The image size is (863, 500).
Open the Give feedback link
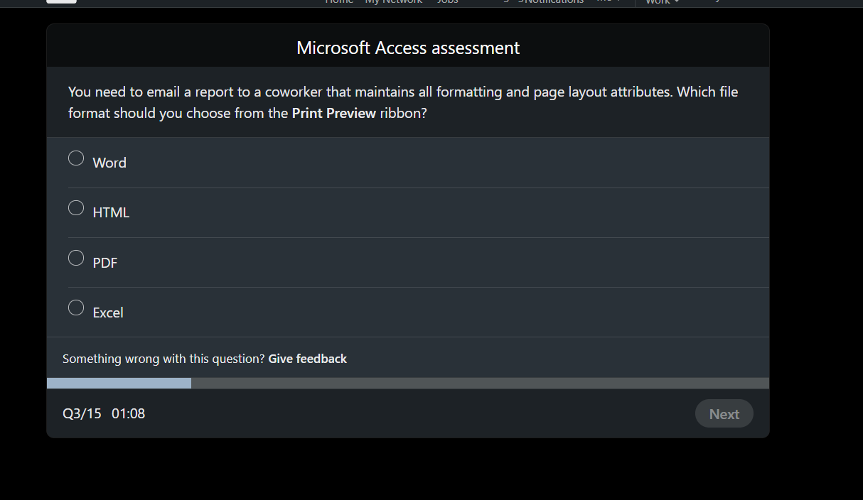coord(307,358)
